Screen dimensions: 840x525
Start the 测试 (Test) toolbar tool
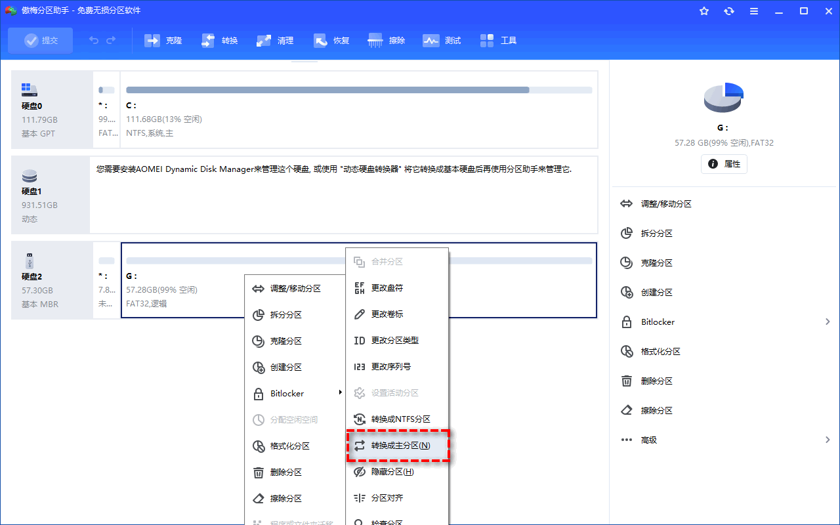click(x=442, y=40)
